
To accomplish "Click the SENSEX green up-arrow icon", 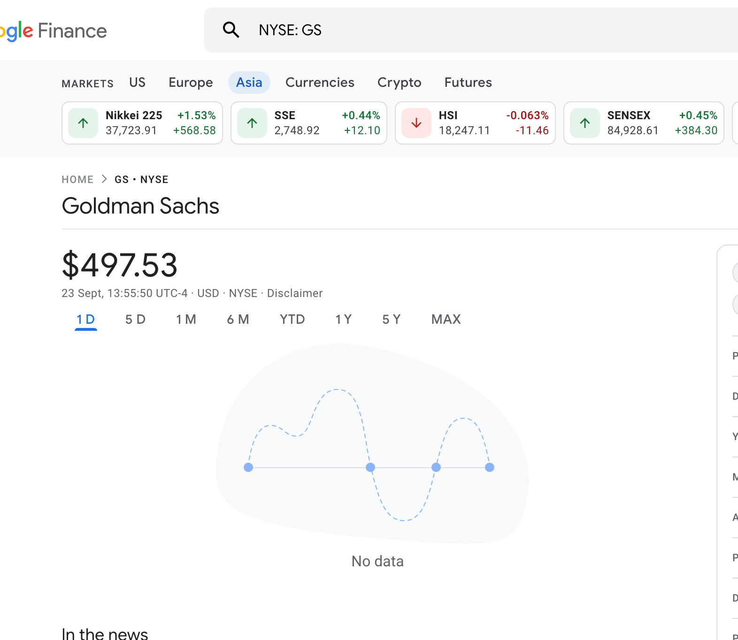I will click(585, 123).
